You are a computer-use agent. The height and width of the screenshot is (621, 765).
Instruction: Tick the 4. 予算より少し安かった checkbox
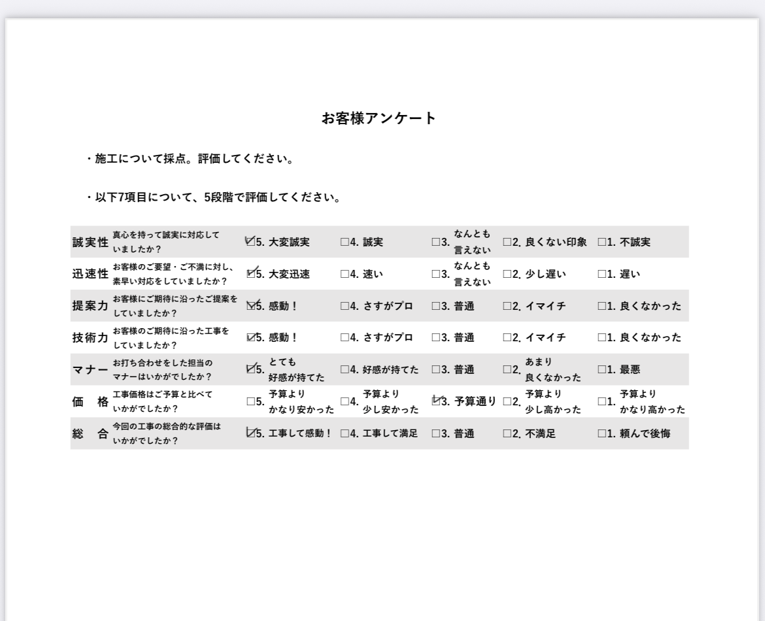coord(345,401)
